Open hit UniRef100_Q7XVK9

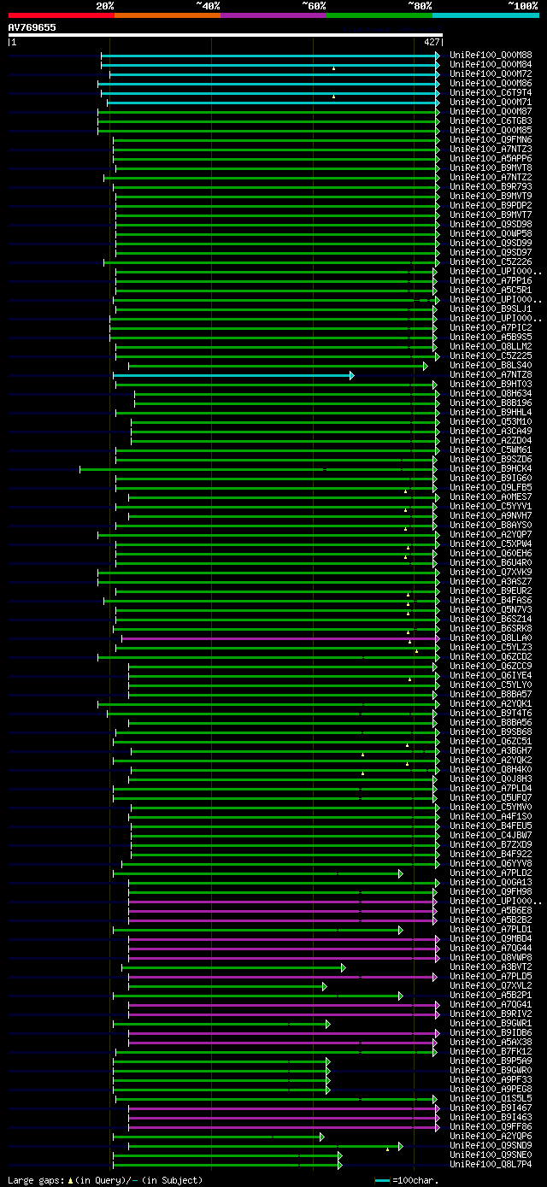click(491, 573)
